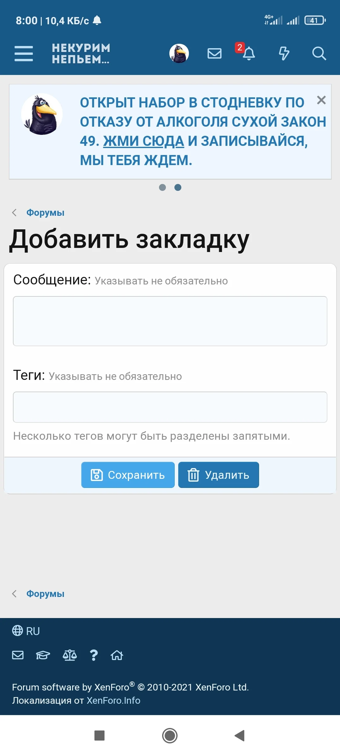Switch to second banner slide dot
The height and width of the screenshot is (756, 340).
tap(178, 187)
